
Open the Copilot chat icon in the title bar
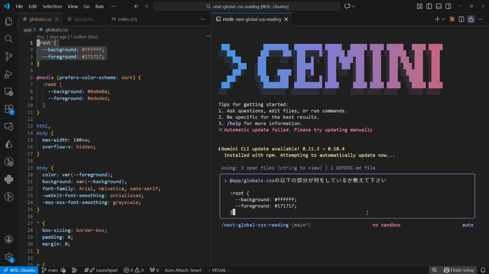pyautogui.click(x=347, y=6)
